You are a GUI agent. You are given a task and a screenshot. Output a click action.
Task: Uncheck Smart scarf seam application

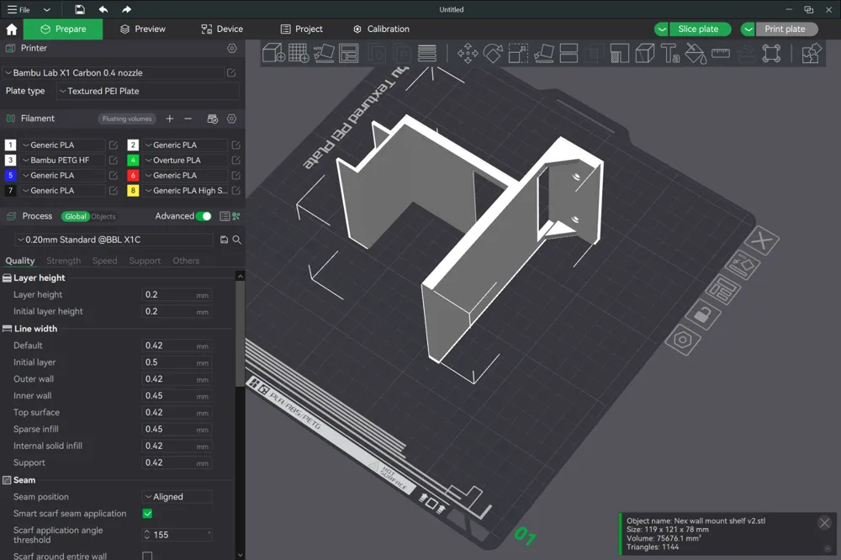tap(147, 513)
